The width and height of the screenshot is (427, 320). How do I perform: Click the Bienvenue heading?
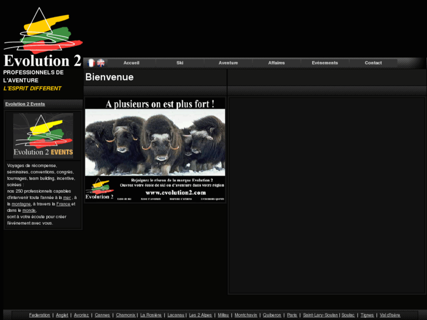[x=109, y=77]
